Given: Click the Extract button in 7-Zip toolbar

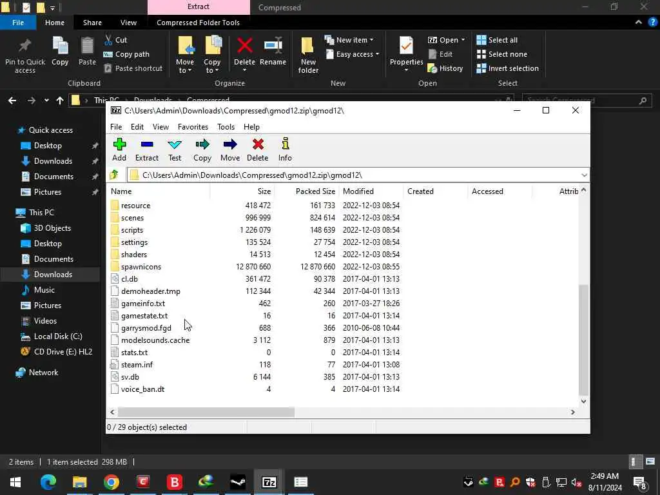Looking at the screenshot, I should point(146,150).
